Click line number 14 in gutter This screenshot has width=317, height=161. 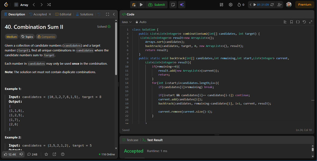127,83
